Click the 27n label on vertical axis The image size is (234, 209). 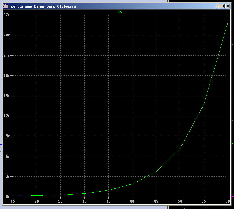(7, 15)
